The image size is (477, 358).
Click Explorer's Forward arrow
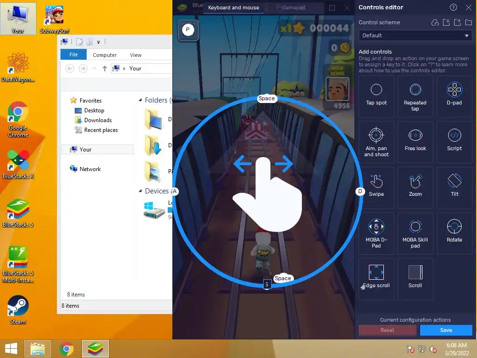(x=83, y=69)
